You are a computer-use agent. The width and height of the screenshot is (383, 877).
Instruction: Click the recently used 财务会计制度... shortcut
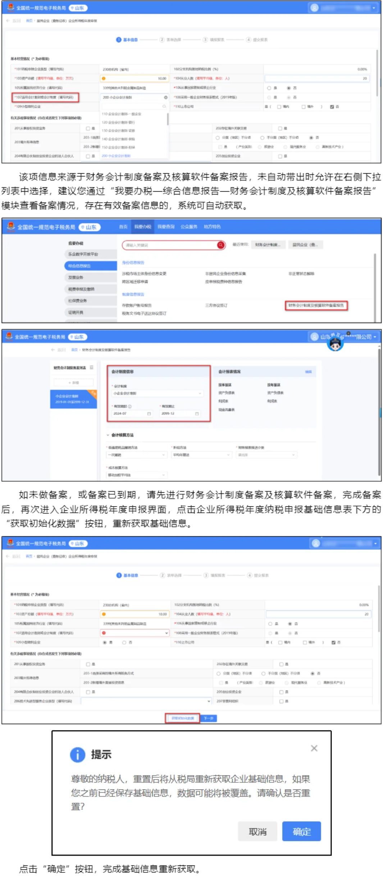[x=268, y=245]
